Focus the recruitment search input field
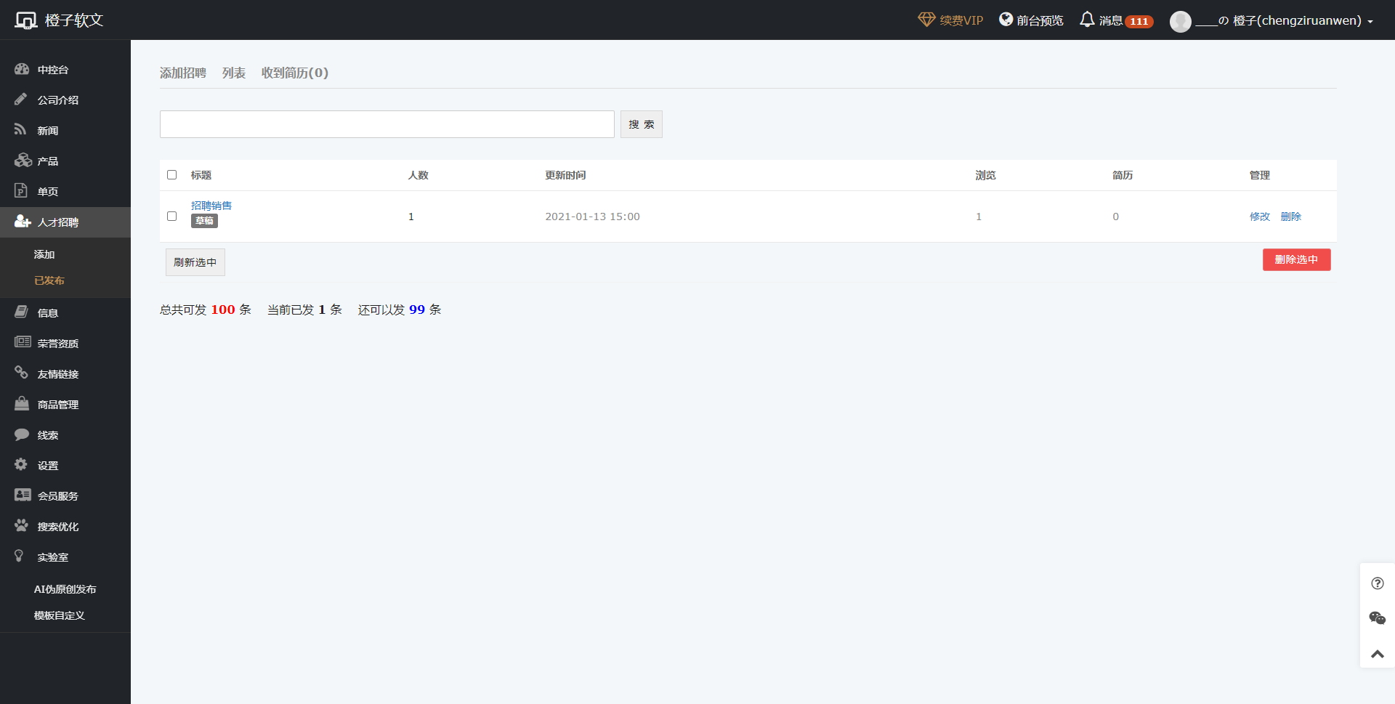The width and height of the screenshot is (1395, 704). pos(387,124)
